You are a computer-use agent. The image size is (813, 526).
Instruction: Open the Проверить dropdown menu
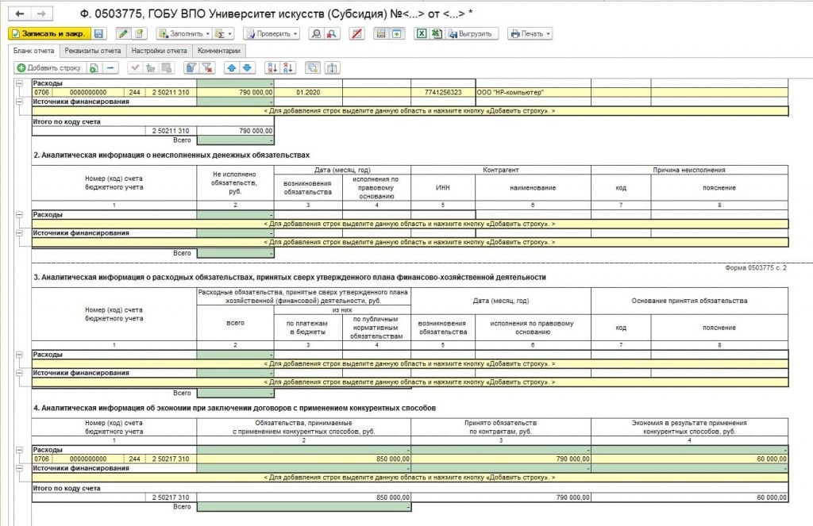pos(272,34)
